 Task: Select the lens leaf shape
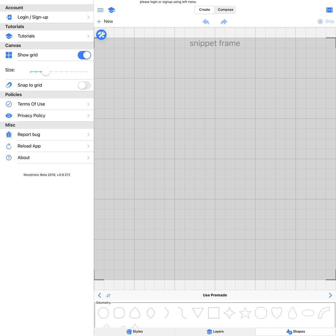(x=151, y=313)
